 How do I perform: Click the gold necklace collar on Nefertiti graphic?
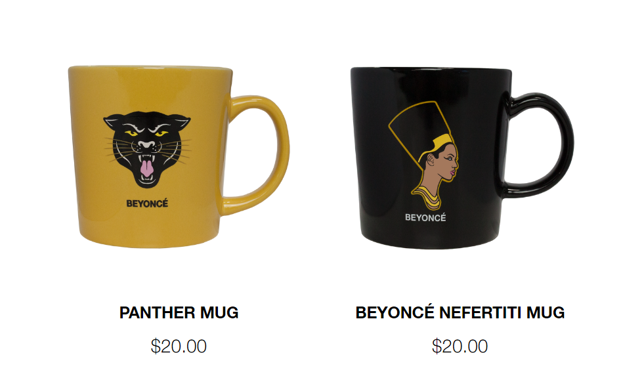(427, 198)
